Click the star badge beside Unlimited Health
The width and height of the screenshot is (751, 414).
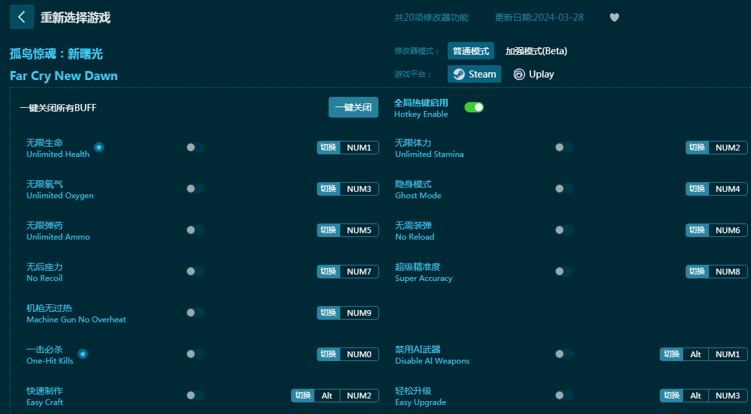point(99,147)
